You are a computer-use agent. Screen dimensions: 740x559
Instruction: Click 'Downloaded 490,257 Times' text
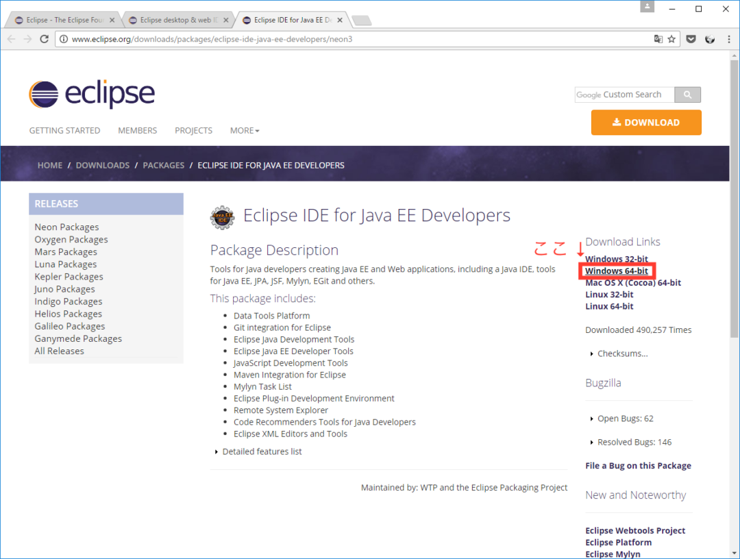point(638,330)
